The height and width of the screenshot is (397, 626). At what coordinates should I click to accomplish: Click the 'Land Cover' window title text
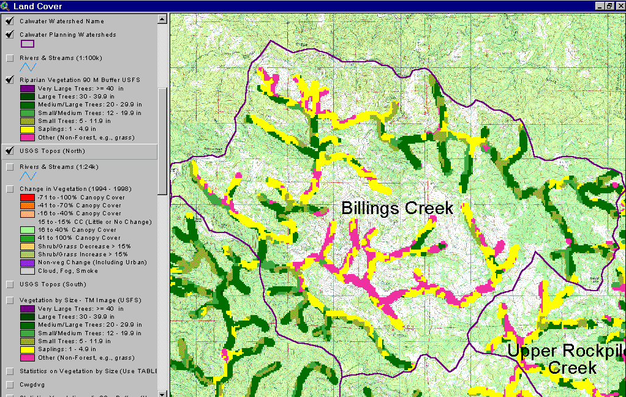pyautogui.click(x=37, y=6)
